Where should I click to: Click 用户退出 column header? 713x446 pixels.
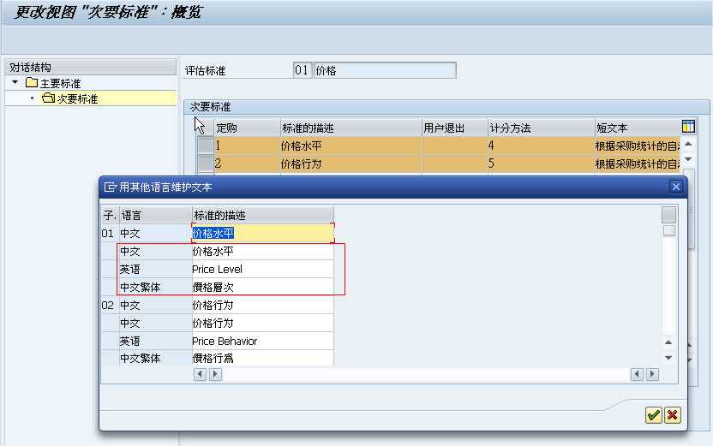(455, 128)
